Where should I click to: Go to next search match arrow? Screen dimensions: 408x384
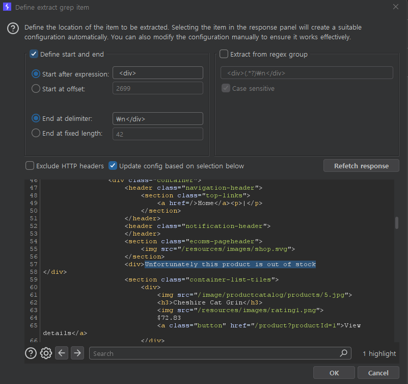point(77,353)
